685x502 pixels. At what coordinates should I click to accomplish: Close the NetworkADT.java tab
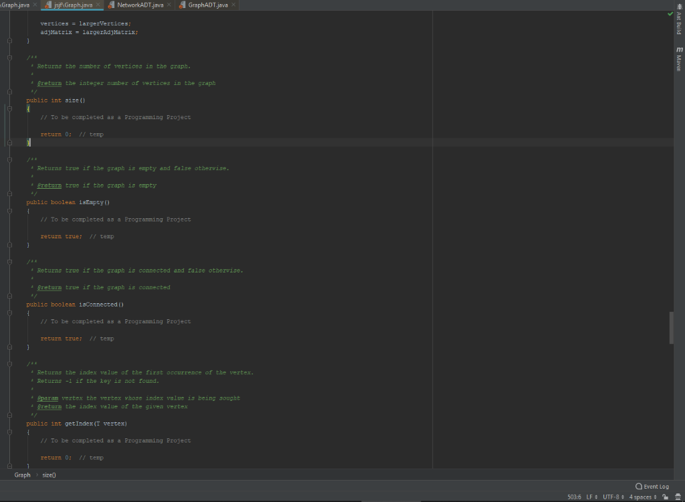pos(169,5)
